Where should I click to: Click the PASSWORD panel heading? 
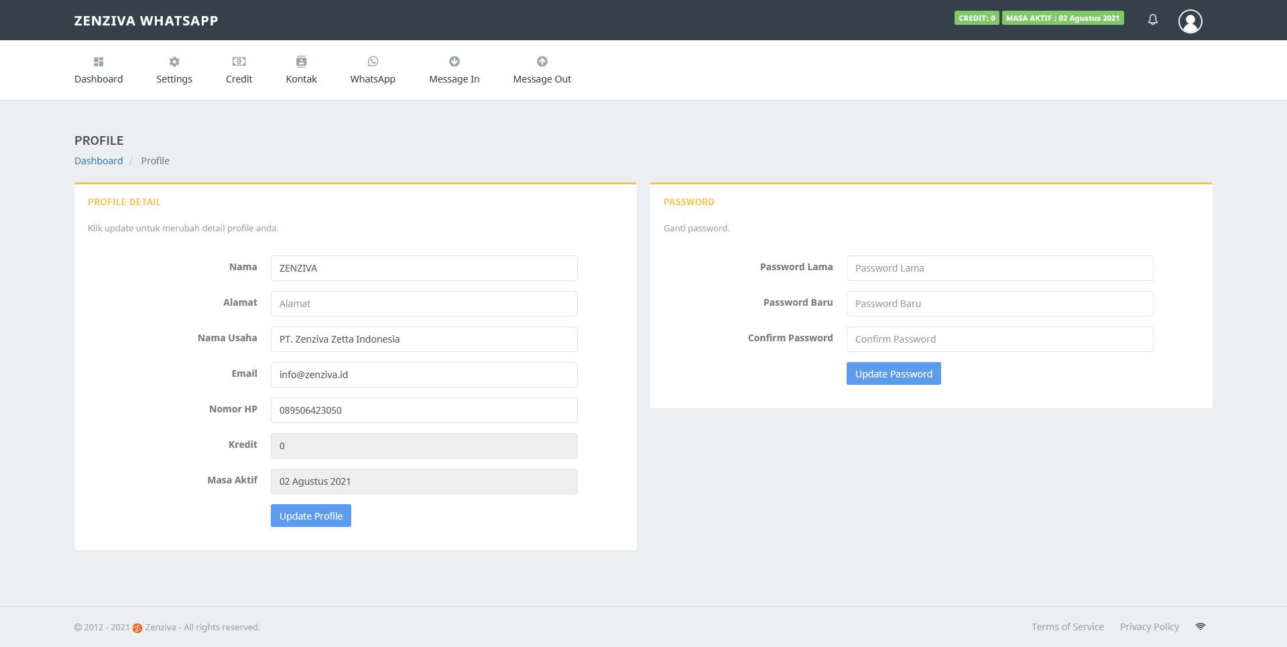pyautogui.click(x=689, y=202)
